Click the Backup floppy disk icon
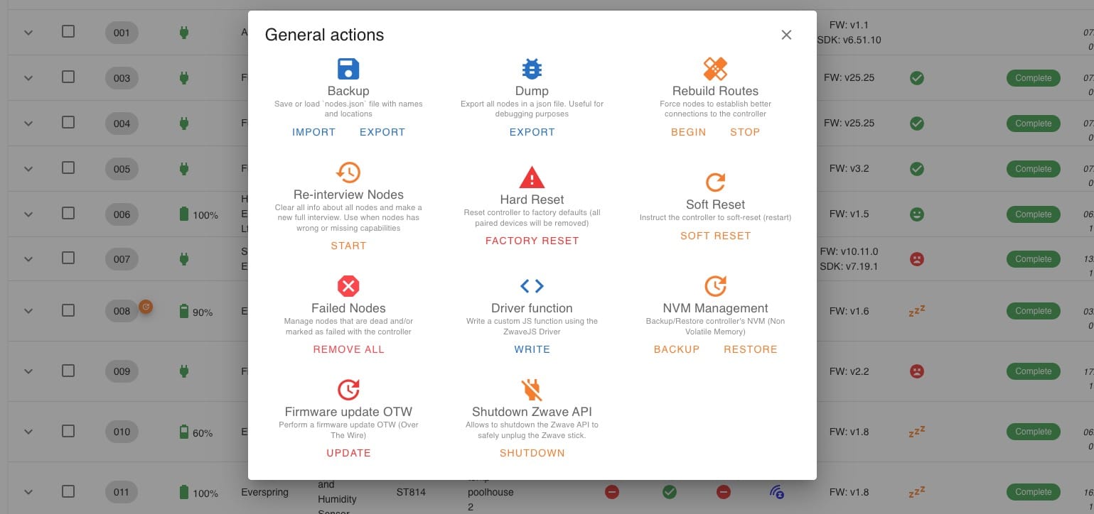The width and height of the screenshot is (1094, 514). [348, 69]
